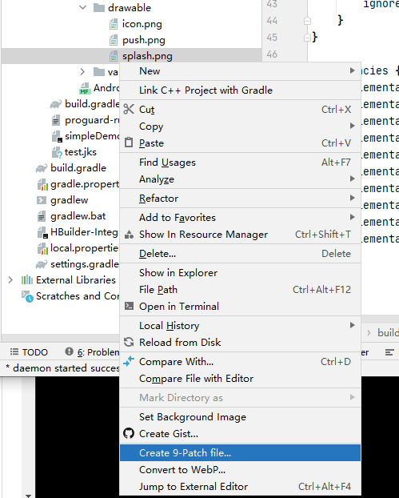Screen dimensions: 399x498
Task: Select Convert to WebP entry
Action: 240,469
